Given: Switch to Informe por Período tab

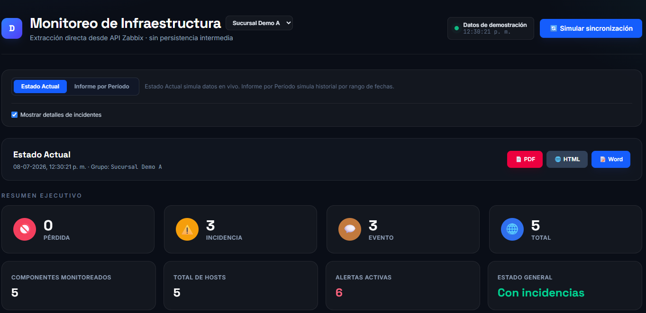Looking at the screenshot, I should (x=102, y=87).
